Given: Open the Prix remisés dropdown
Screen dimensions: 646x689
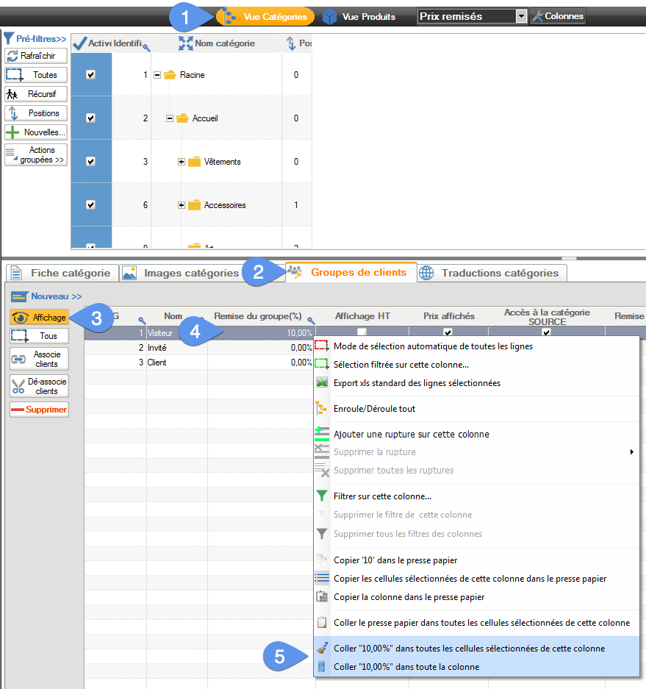Looking at the screenshot, I should pyautogui.click(x=521, y=16).
